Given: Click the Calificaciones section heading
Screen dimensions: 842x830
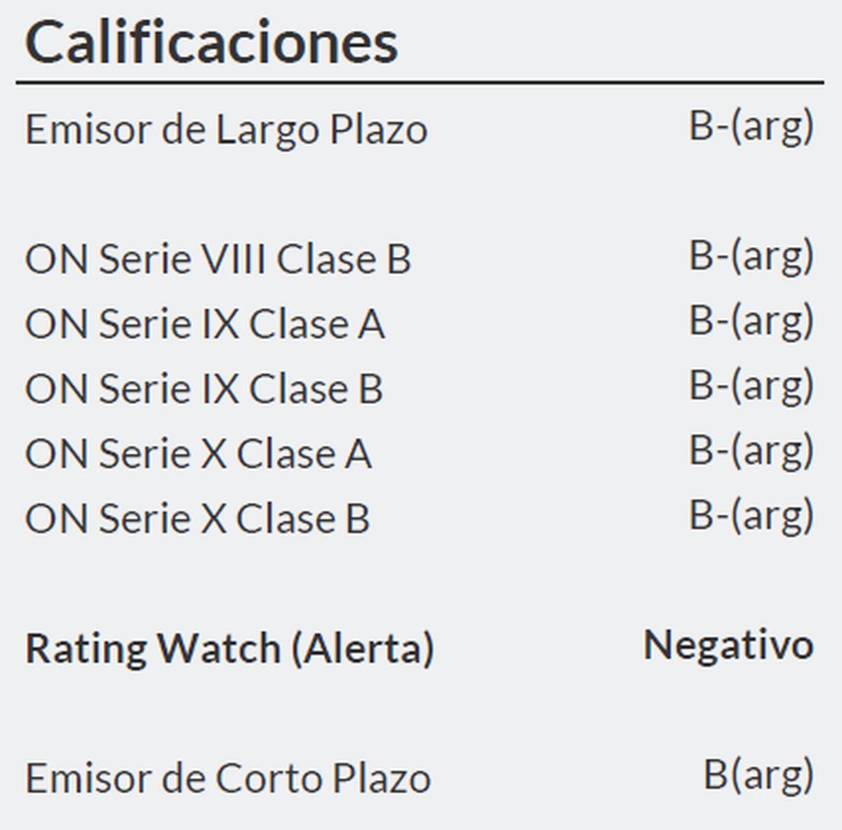Looking at the screenshot, I should pyautogui.click(x=211, y=42).
